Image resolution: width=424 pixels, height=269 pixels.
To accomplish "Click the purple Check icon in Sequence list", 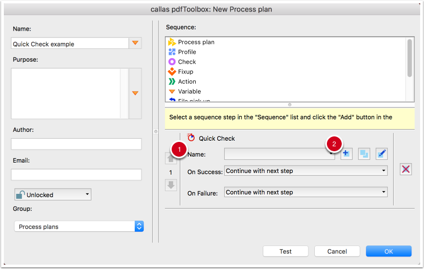I will [x=172, y=62].
